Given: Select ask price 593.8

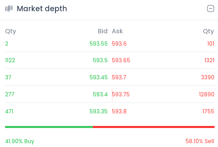Looking at the screenshot, I should click(119, 111).
